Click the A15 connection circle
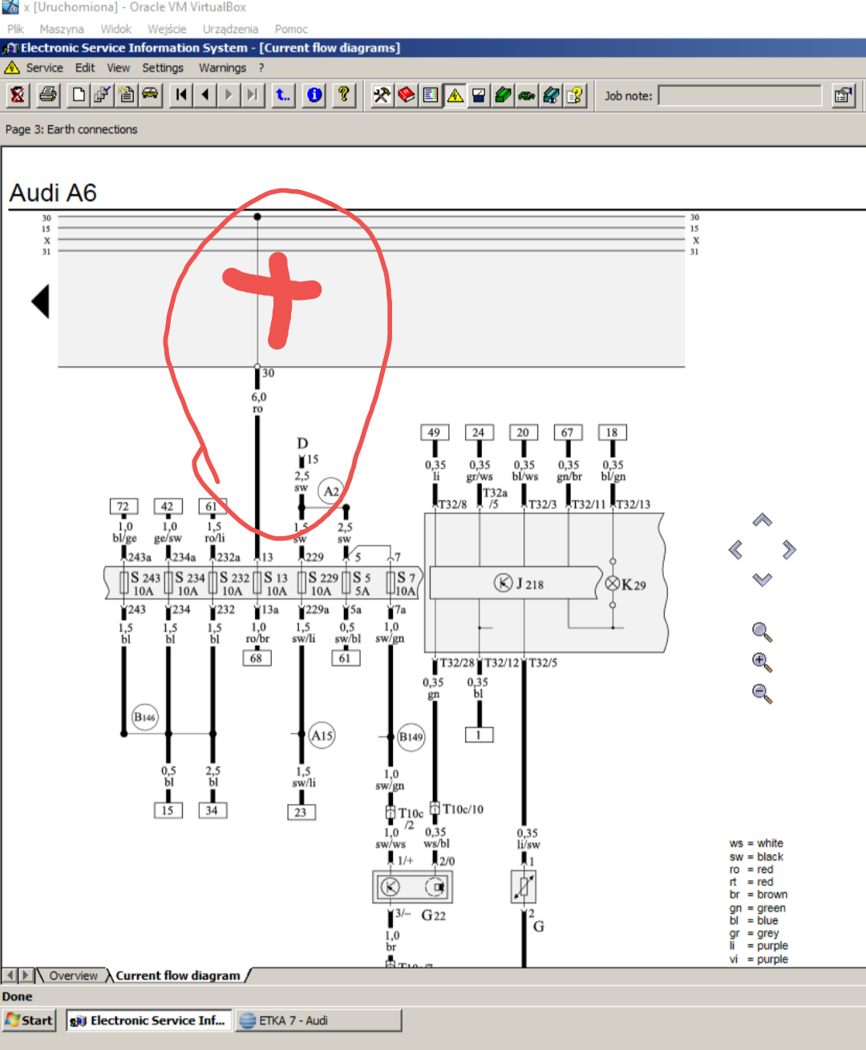 coord(322,736)
